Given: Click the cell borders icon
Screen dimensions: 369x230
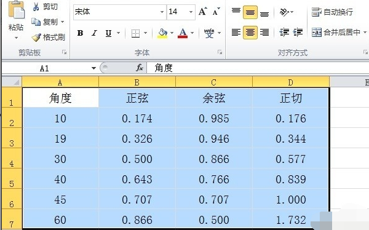Looking at the screenshot, I should [135, 33].
